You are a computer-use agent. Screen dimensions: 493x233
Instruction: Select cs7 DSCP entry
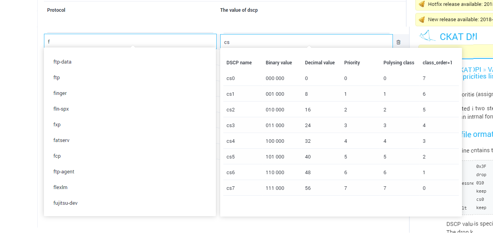coord(341,188)
